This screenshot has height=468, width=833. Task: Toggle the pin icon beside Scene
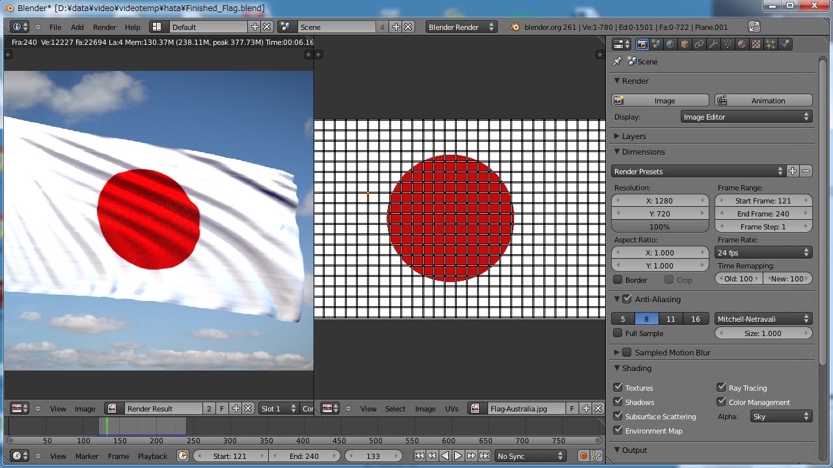618,61
